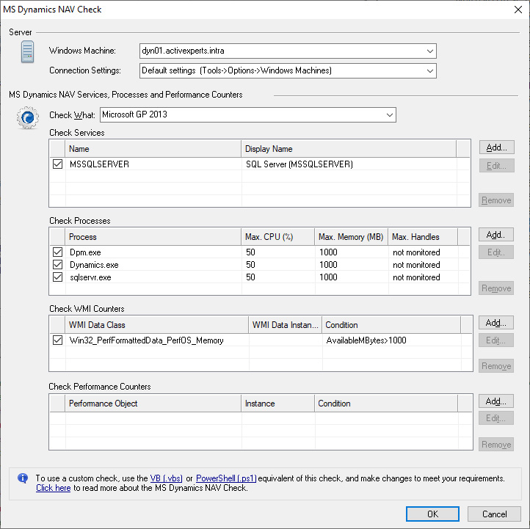
Task: Uncheck the Dpm.exe process checkbox
Action: [58, 252]
